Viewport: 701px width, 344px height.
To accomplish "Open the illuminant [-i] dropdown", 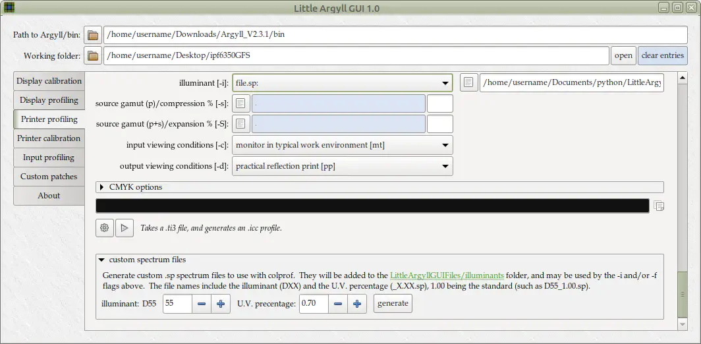I will point(343,83).
